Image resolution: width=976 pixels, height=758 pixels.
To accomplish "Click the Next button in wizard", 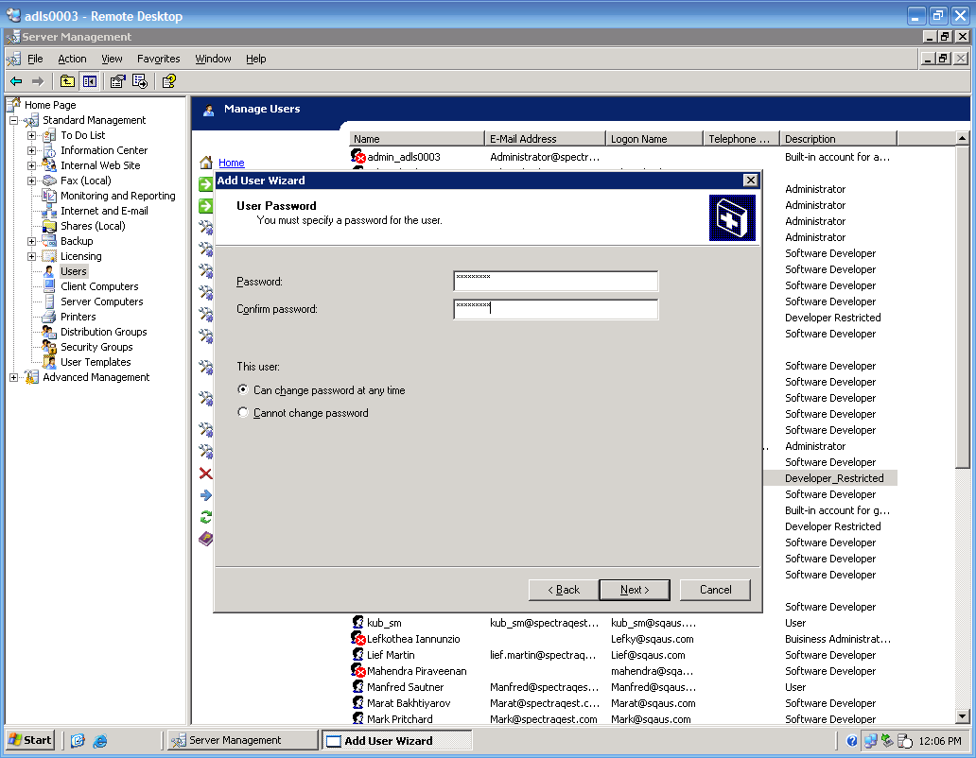I will (x=635, y=590).
